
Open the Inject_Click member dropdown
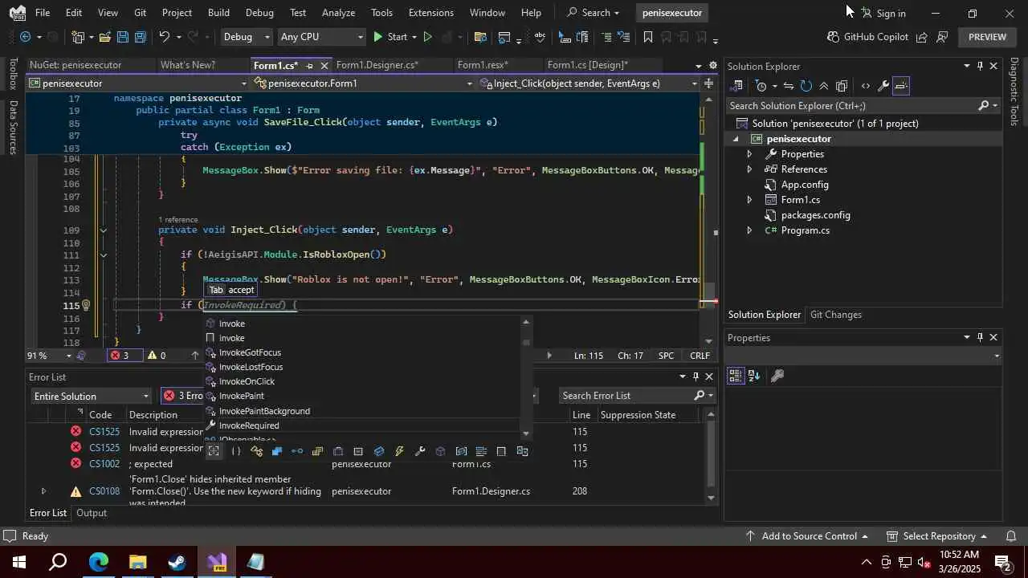(x=589, y=83)
